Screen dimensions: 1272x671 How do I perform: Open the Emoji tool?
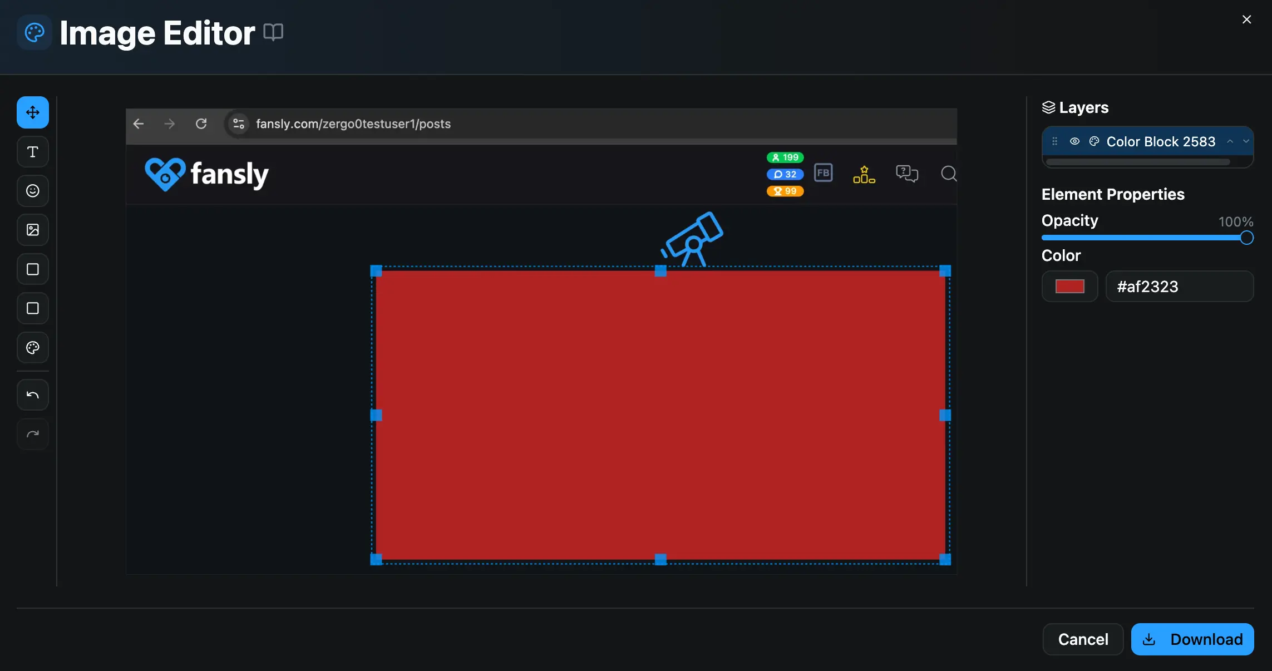[x=32, y=191]
